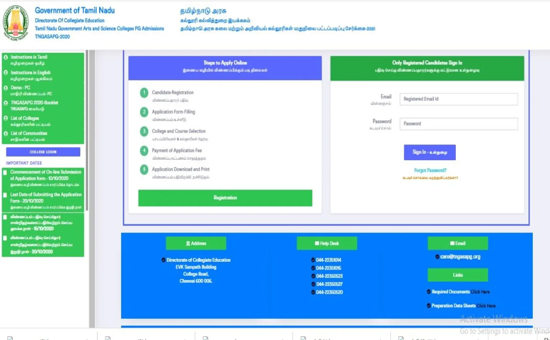Click help desk number 044-22351014
Viewport: 550px width, 340px height.
tap(328, 260)
